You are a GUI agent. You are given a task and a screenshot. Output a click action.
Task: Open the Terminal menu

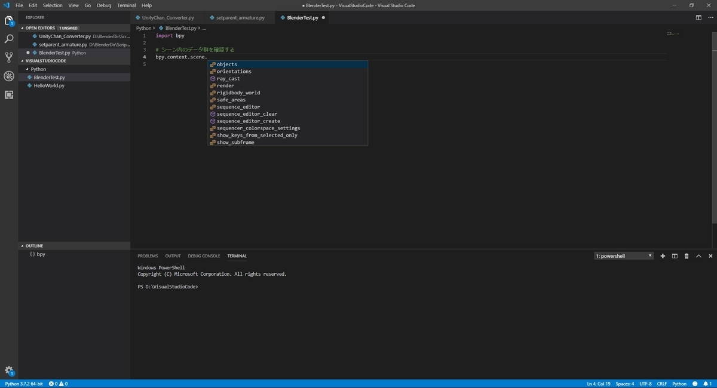pos(125,5)
